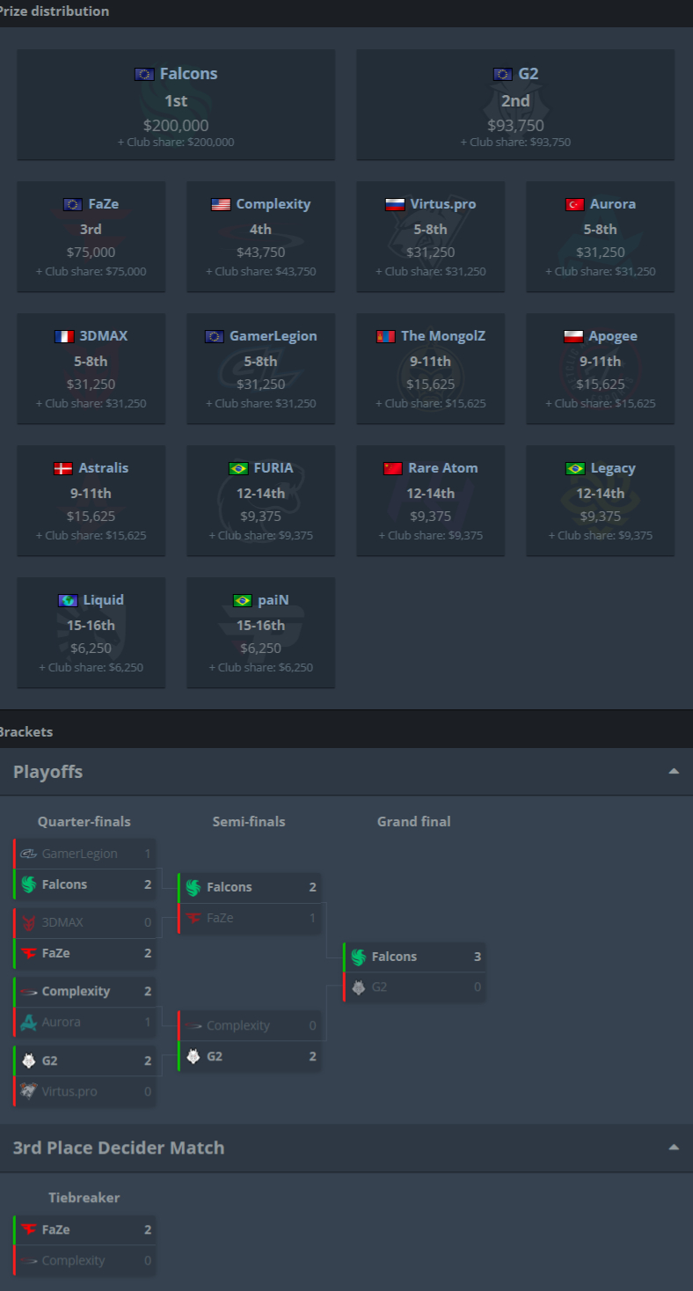Open quarter-final match via FaZe row
This screenshot has height=1291, width=693.
(84, 953)
